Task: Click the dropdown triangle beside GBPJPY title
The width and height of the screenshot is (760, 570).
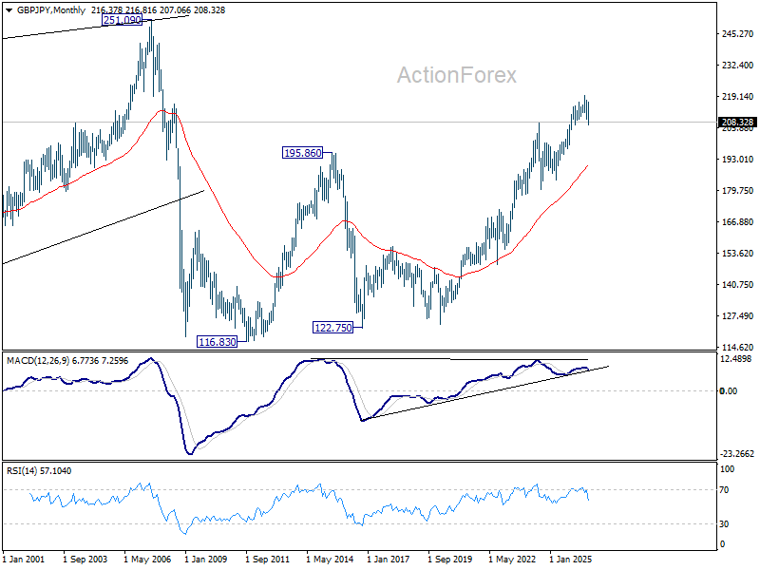Action: [9, 10]
